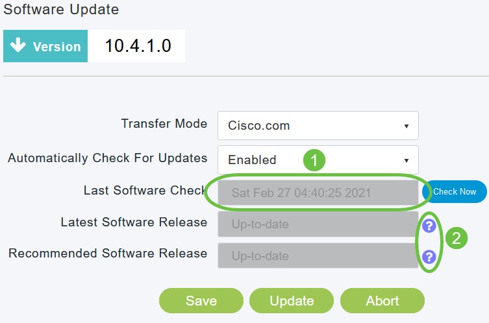Click the Last Software Check label
Screen dimensions: 489x323
tap(145, 191)
